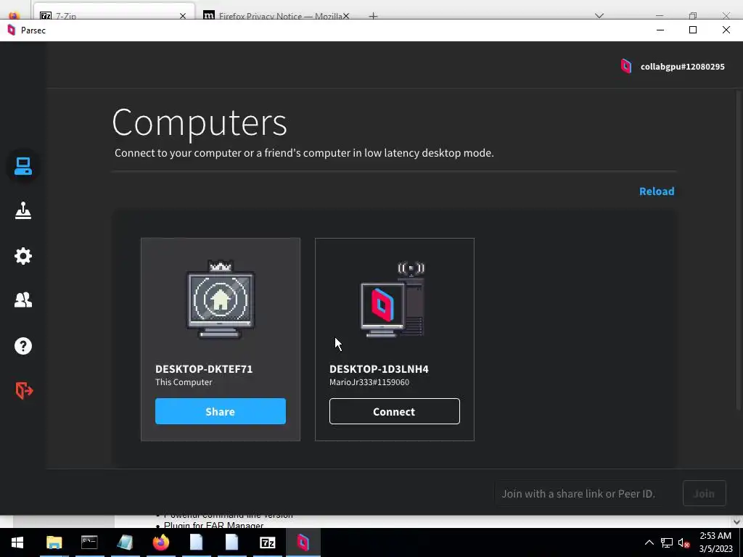
Task: Maximize the Parsec window
Action: [x=693, y=30]
